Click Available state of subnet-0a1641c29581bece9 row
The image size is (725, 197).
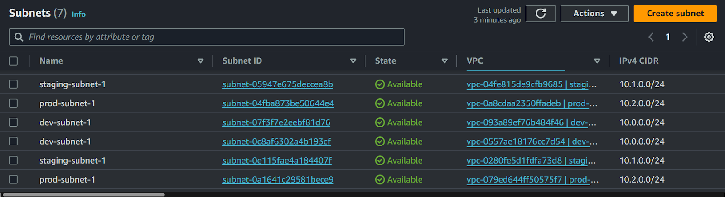tap(399, 179)
